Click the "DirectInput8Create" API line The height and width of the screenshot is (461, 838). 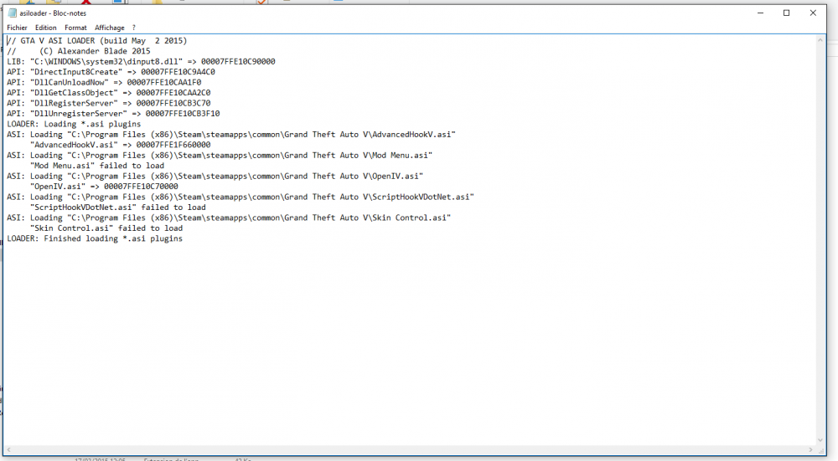click(111, 72)
